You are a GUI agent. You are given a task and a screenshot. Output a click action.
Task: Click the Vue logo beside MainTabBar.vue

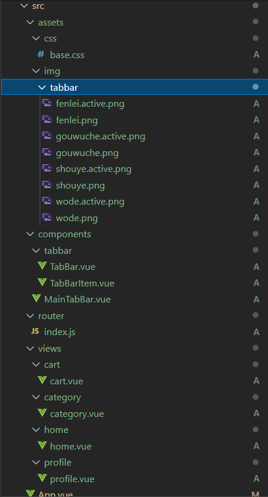point(36,299)
